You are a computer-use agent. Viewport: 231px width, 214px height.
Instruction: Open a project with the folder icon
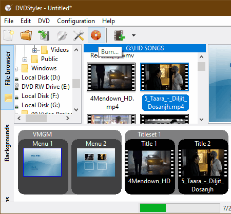pyautogui.click(x=26, y=35)
